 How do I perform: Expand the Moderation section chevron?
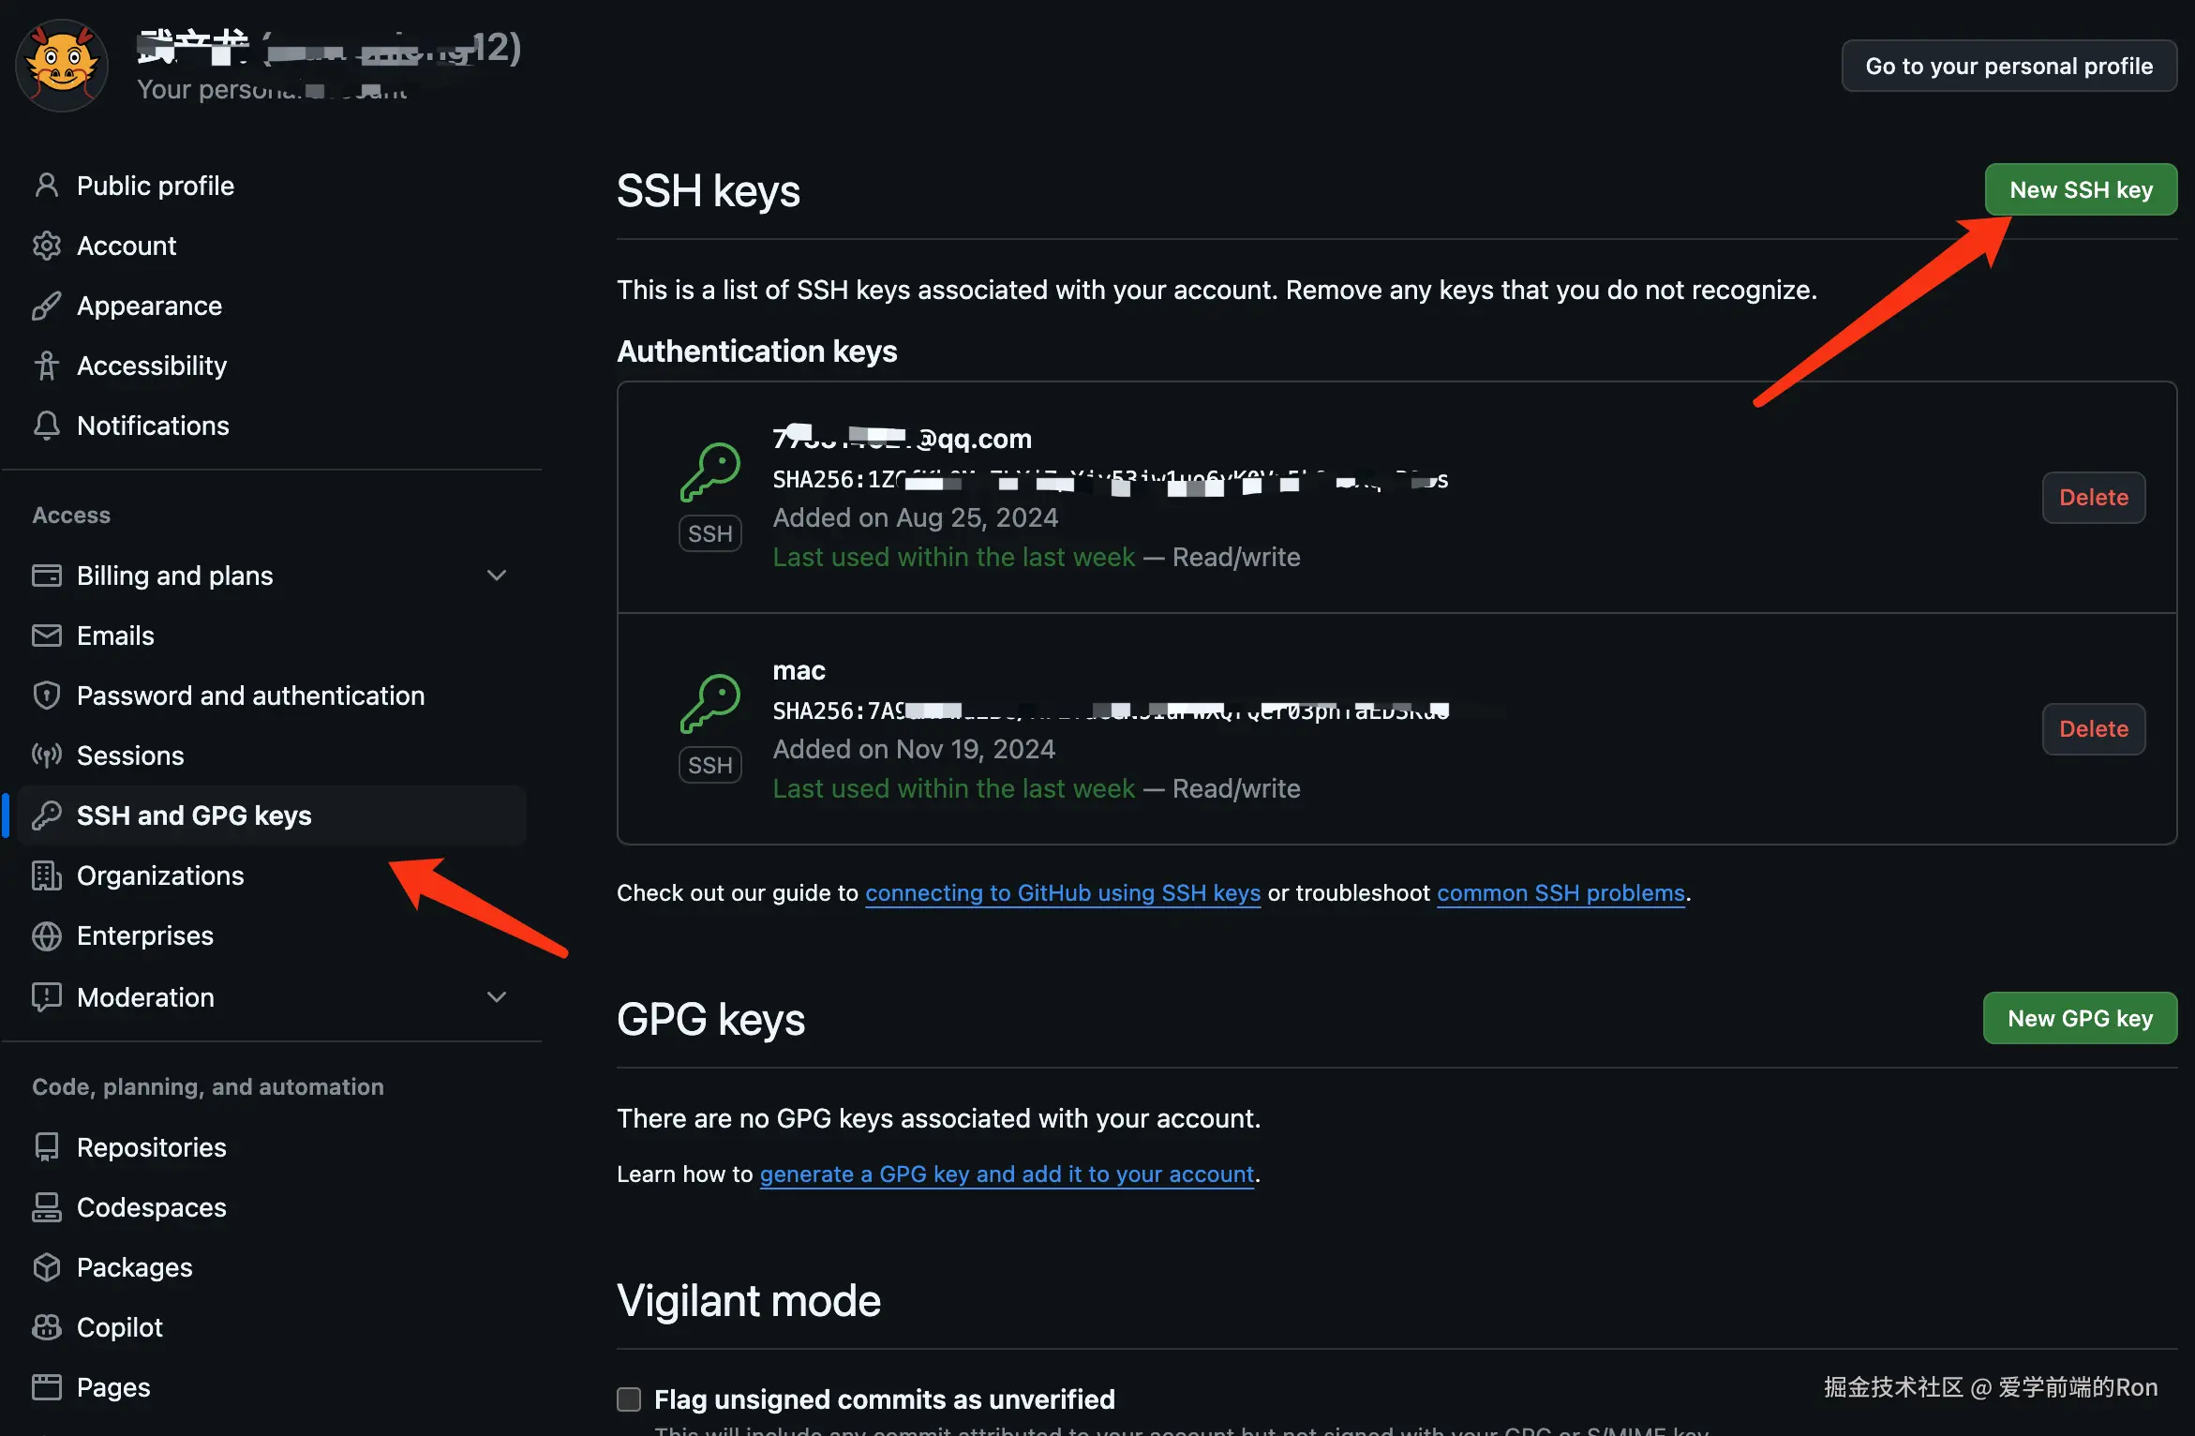tap(497, 997)
